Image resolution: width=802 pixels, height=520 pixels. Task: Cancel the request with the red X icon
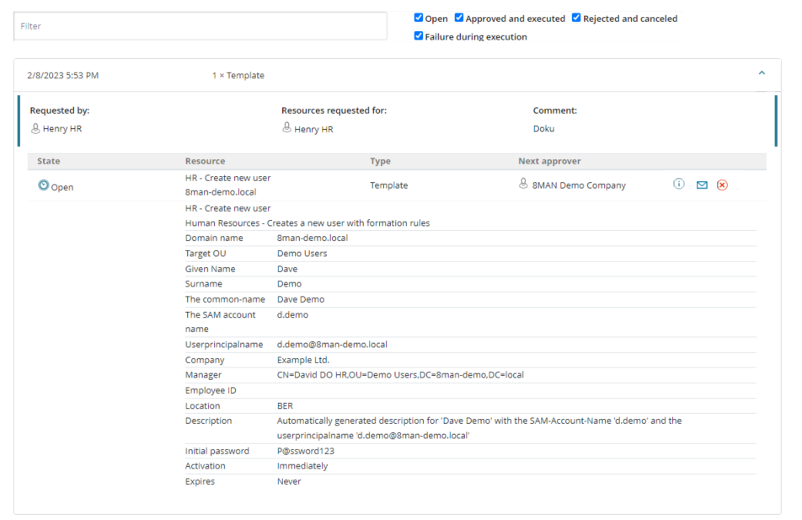722,185
